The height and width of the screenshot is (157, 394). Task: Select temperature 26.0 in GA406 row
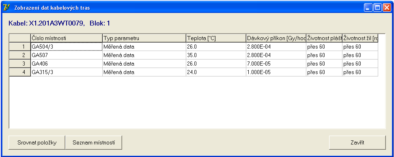tap(216, 64)
